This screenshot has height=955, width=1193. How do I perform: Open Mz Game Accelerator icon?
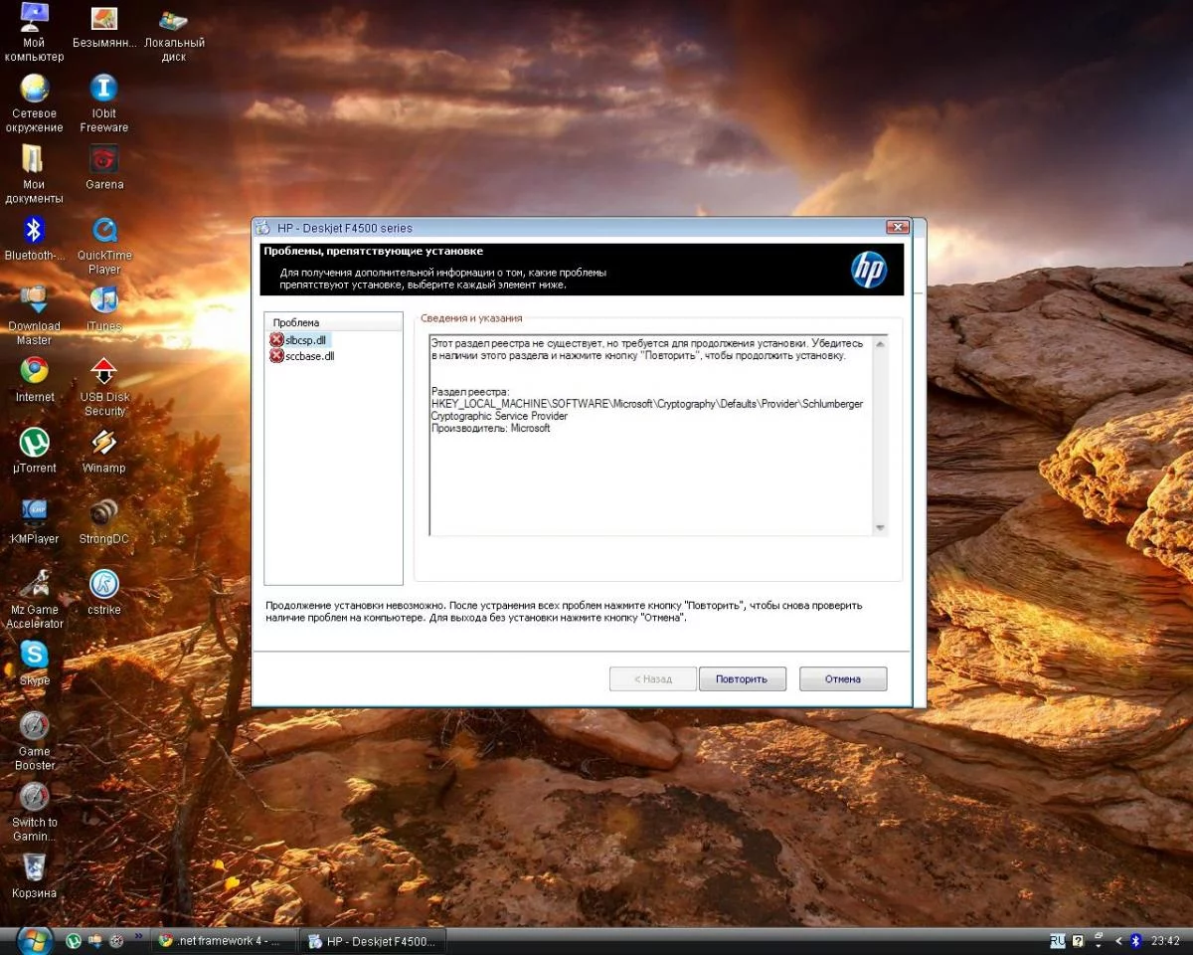coord(34,598)
